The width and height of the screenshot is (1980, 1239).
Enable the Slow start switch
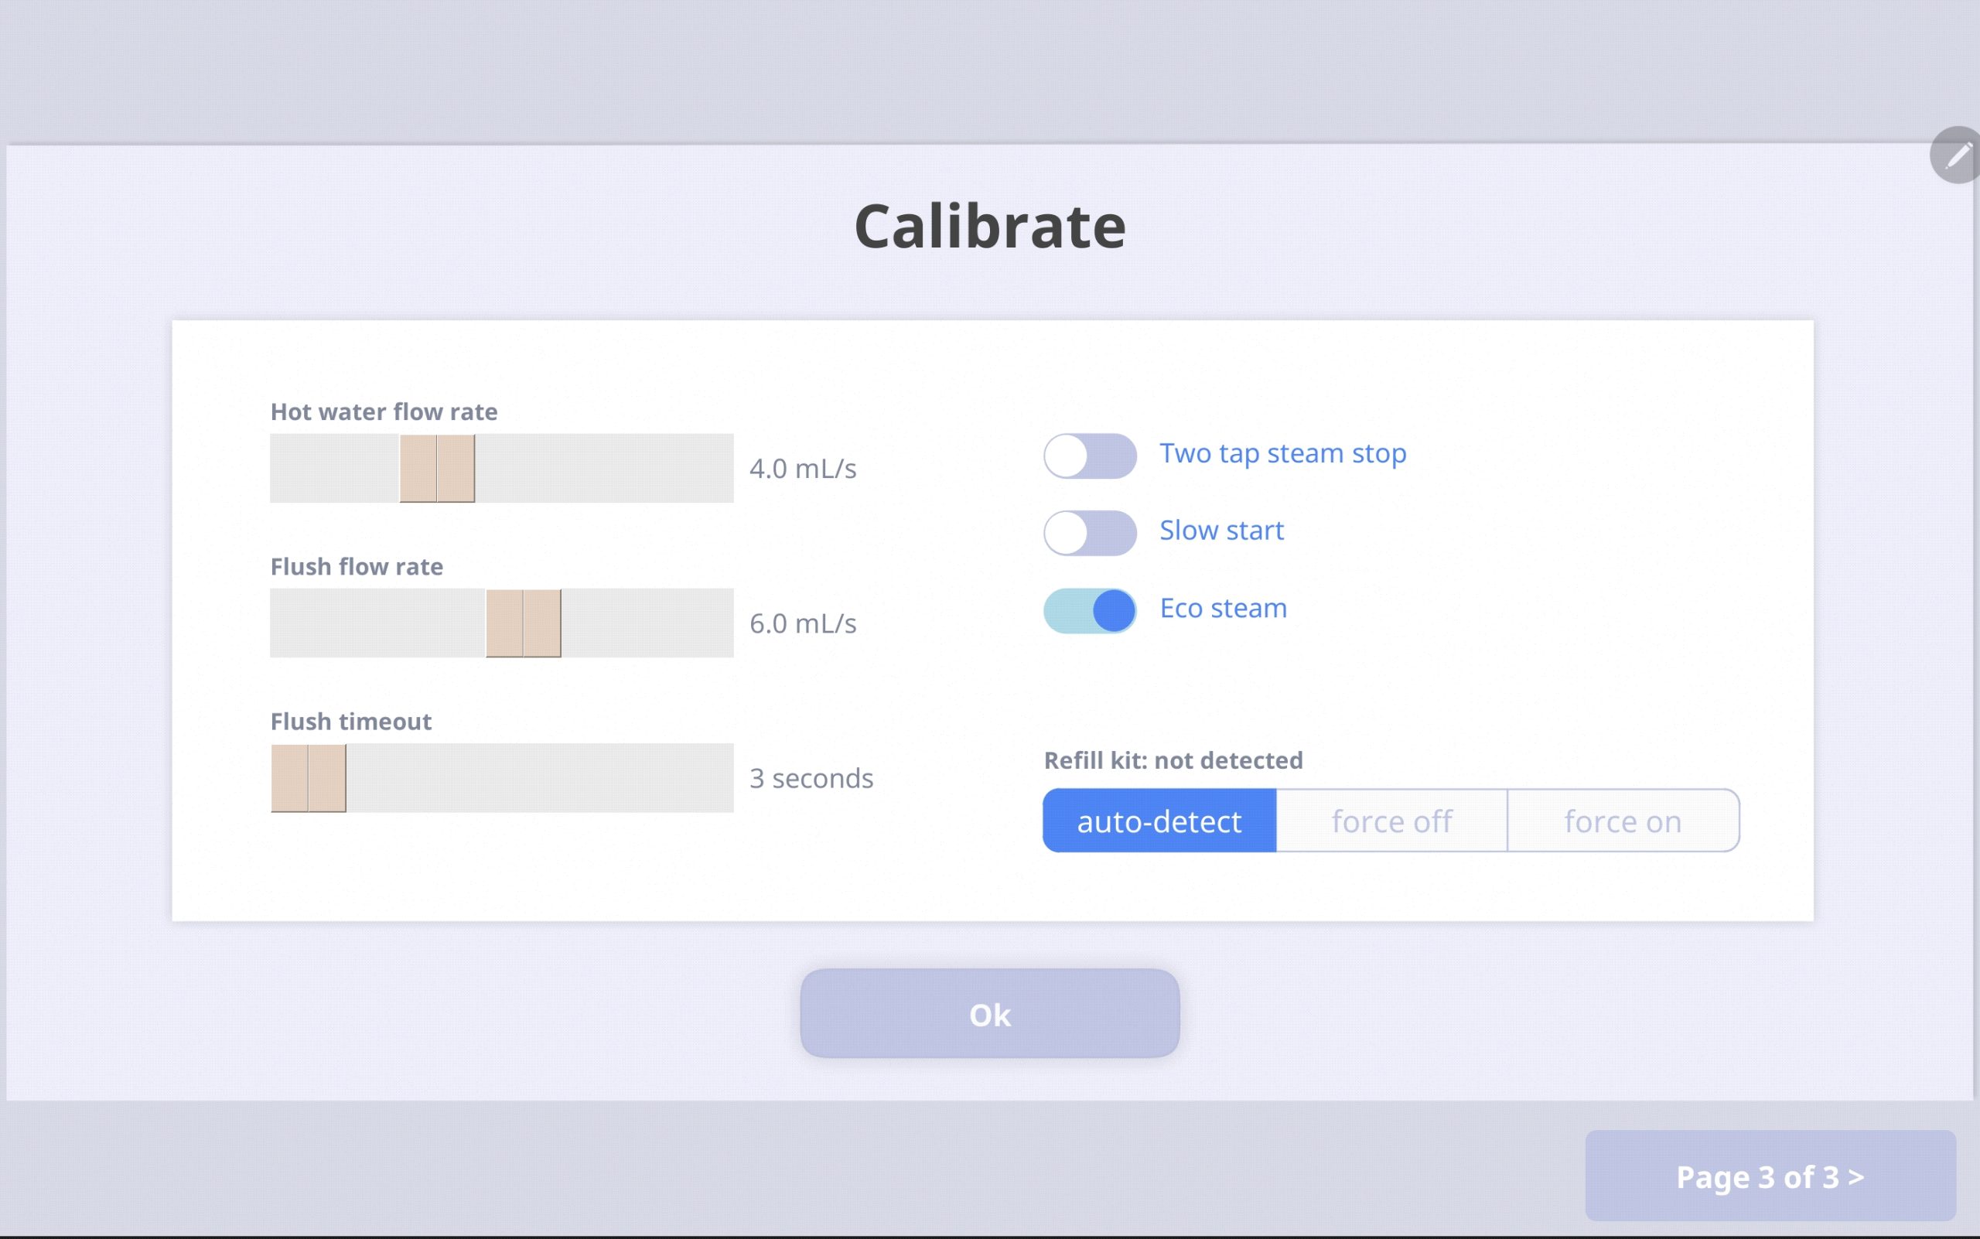(1089, 534)
